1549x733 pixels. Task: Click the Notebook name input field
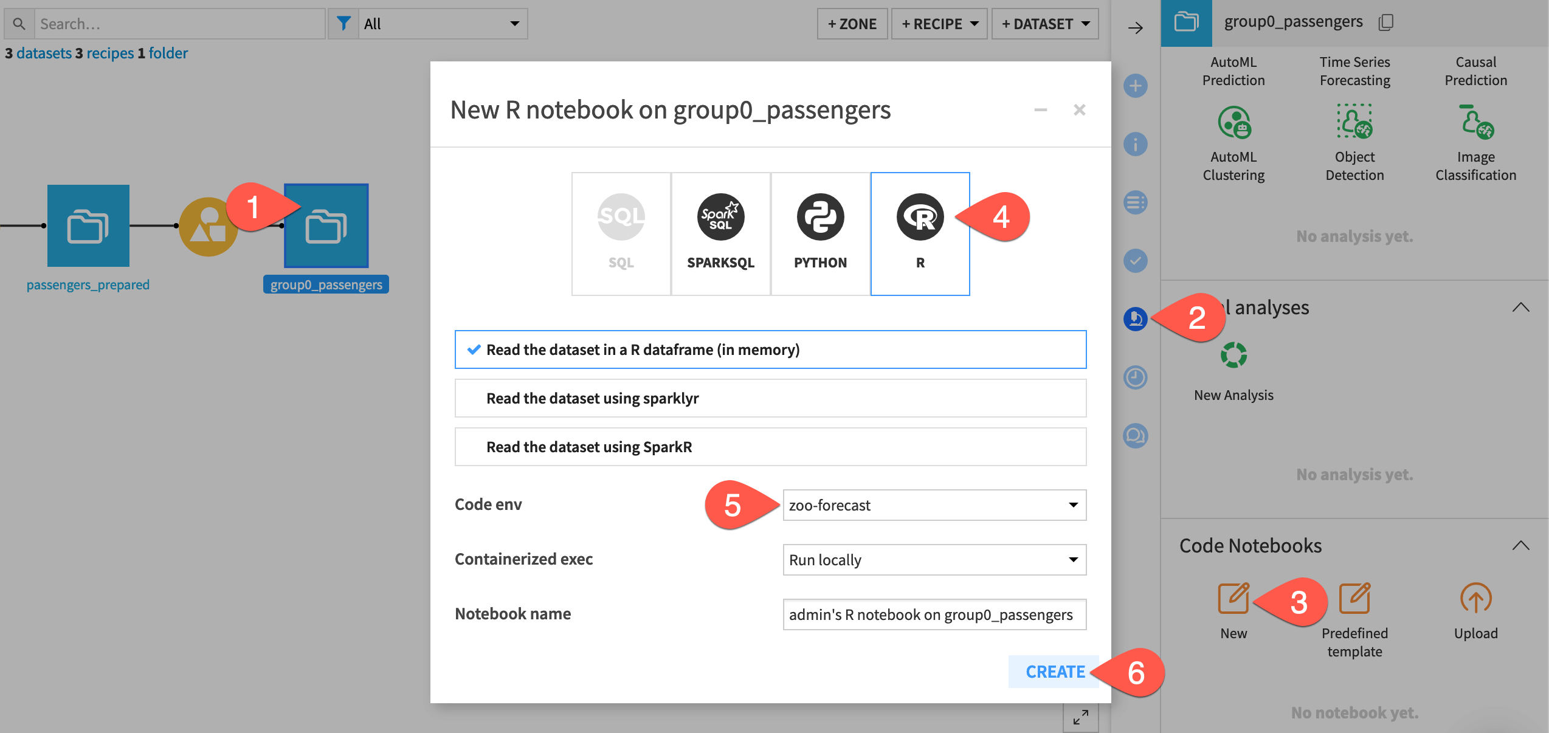(x=934, y=614)
